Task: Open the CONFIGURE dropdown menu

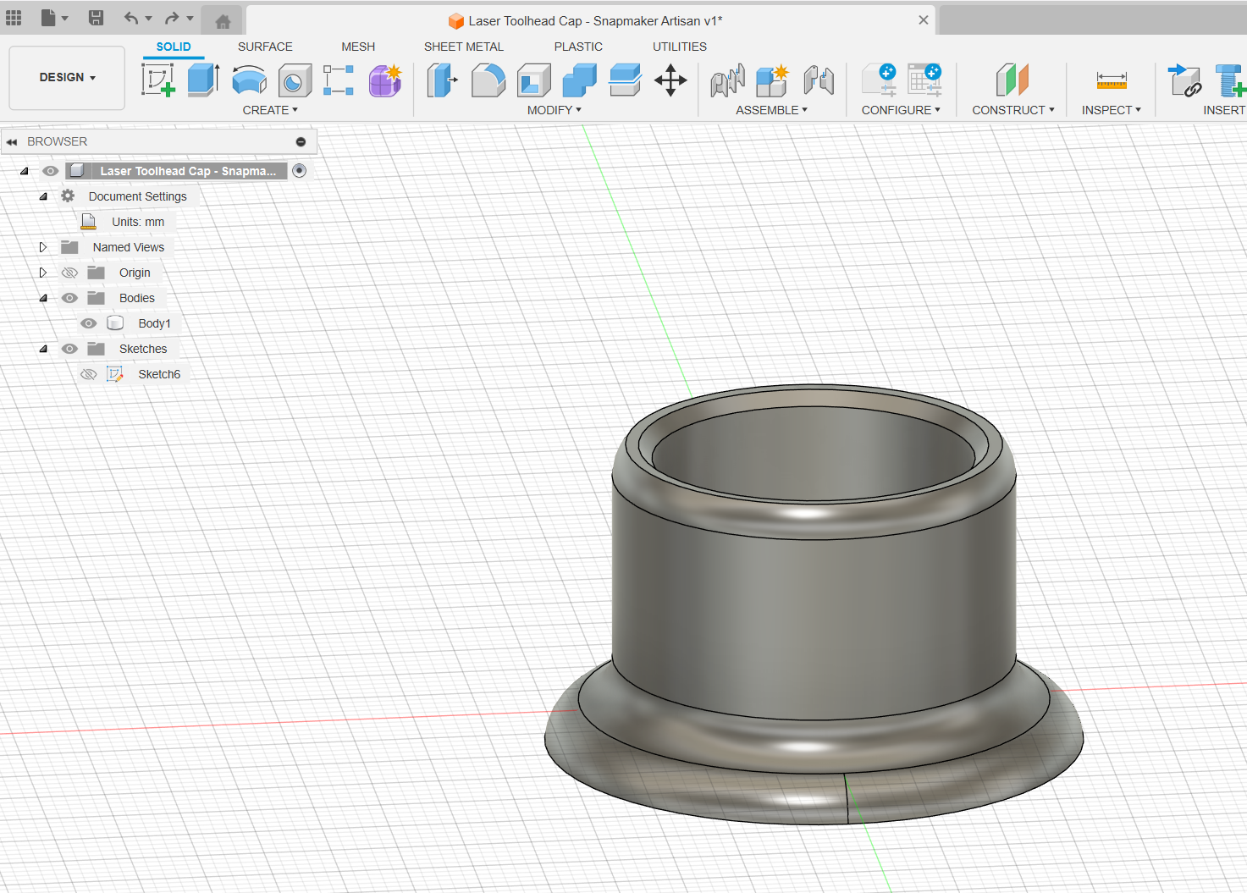Action: click(901, 110)
